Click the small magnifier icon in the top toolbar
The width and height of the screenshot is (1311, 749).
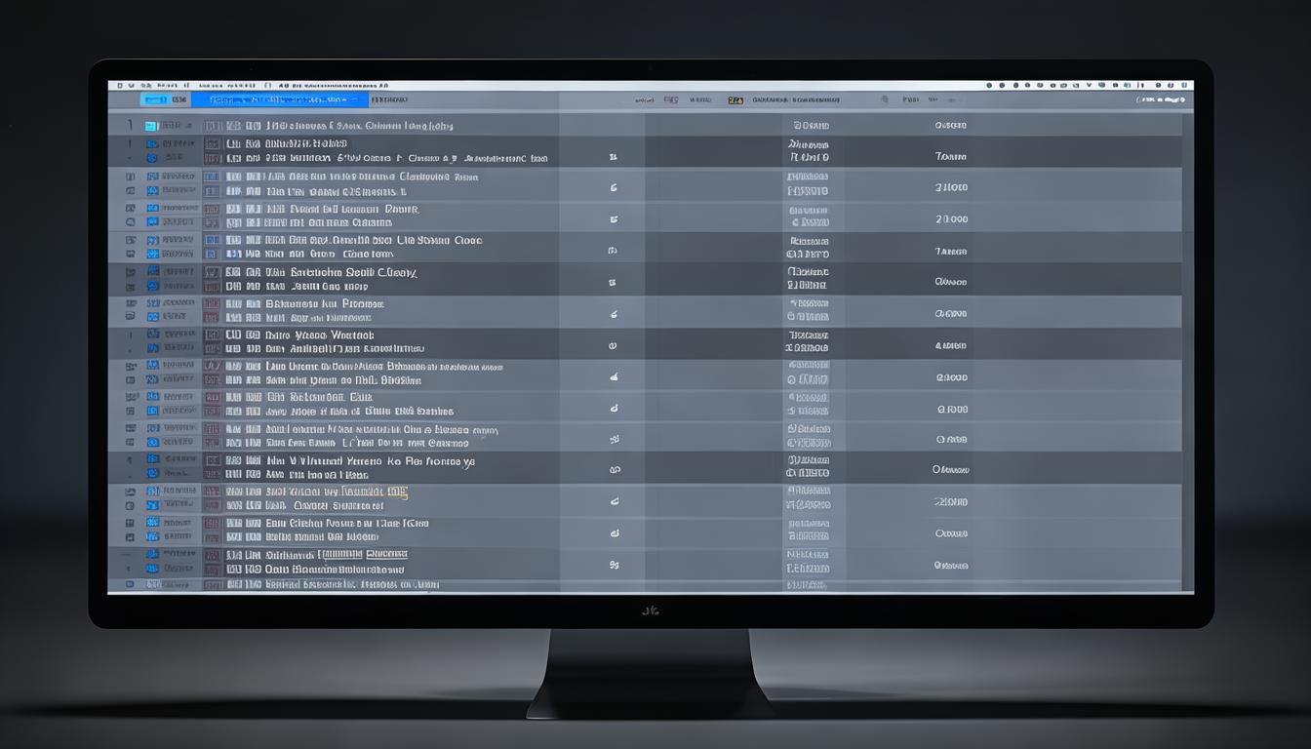coord(885,99)
